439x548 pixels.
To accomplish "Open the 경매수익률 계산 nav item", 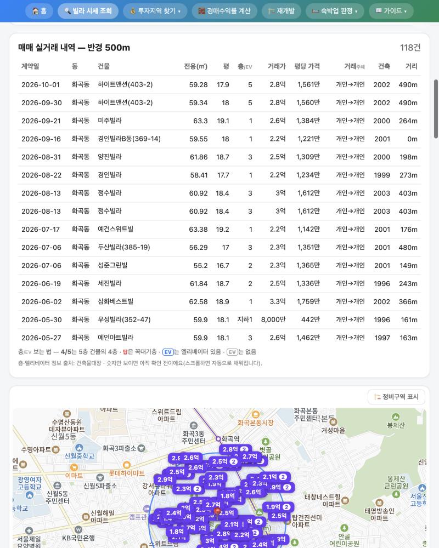I will point(224,11).
